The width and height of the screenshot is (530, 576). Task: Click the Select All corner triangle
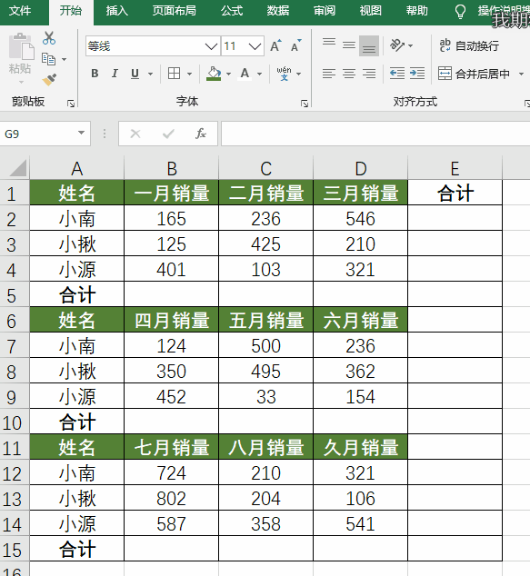click(16, 168)
